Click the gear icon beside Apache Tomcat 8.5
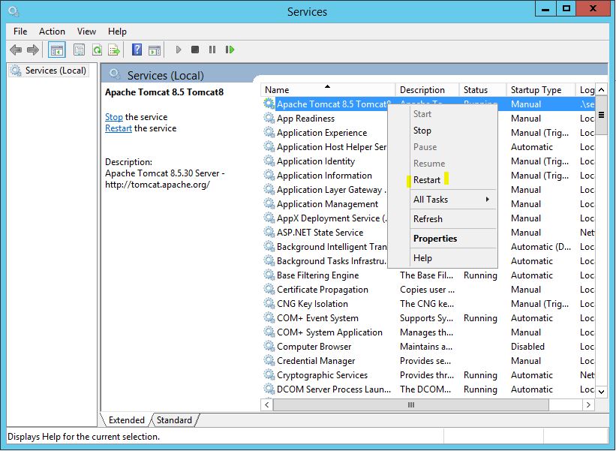The image size is (616, 451). [x=269, y=104]
